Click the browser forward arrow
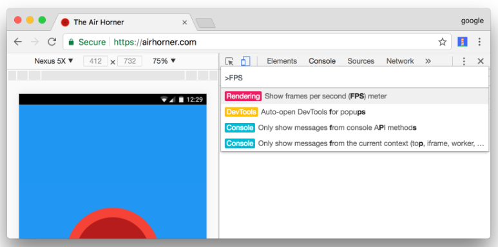 pos(35,42)
